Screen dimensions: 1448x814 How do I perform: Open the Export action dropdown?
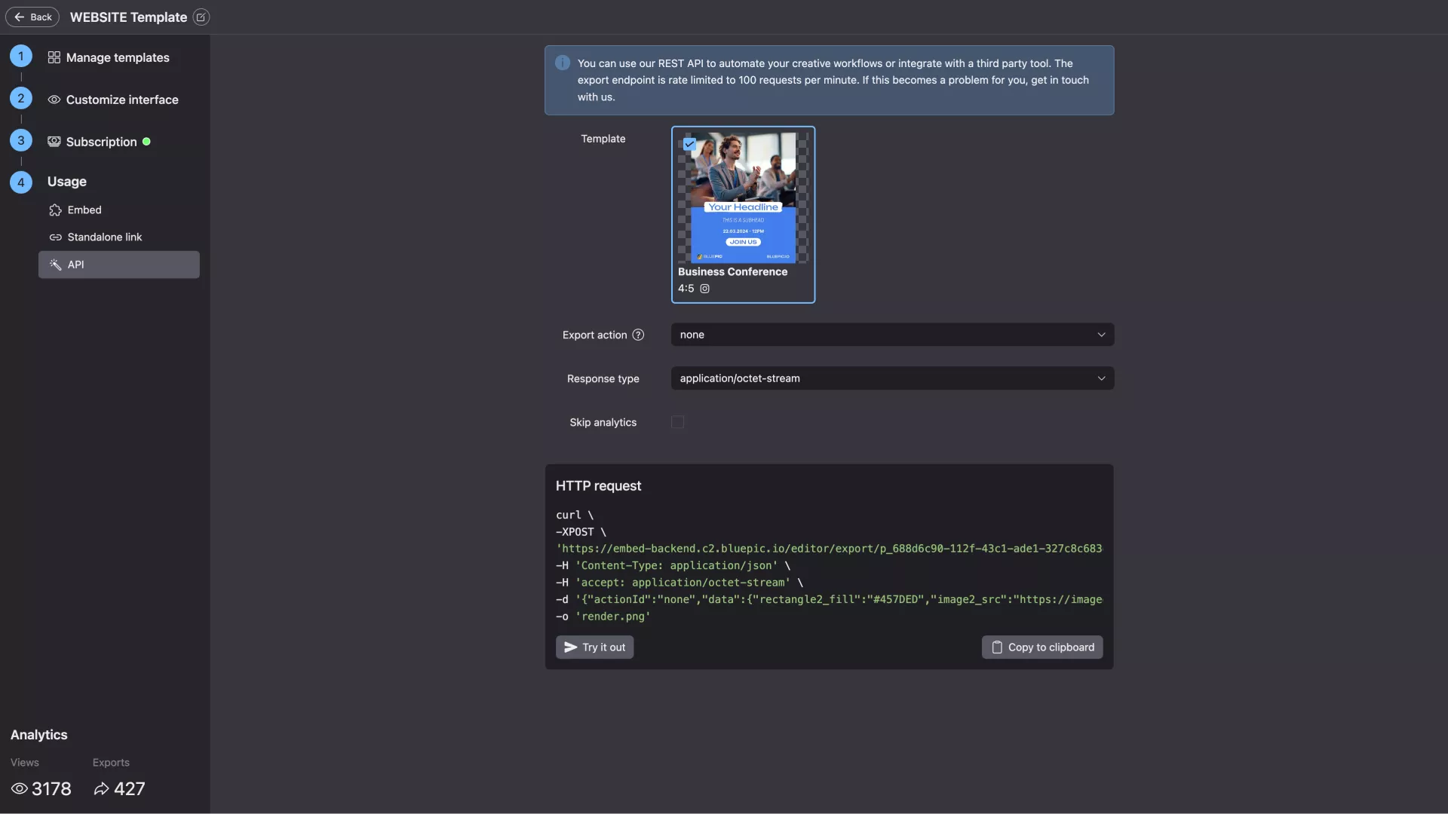click(892, 335)
